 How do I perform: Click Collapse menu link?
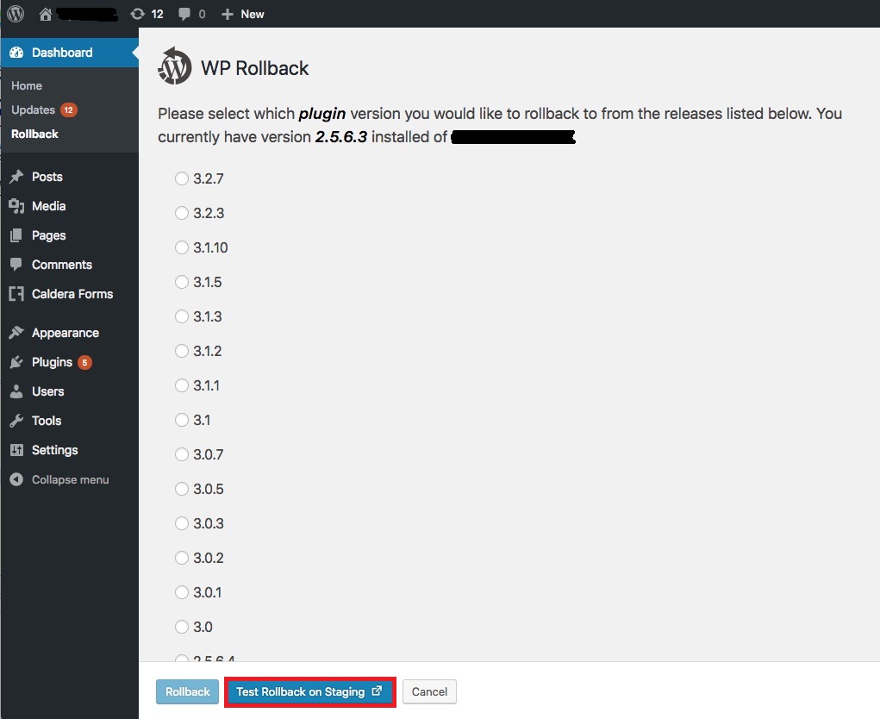coord(70,480)
